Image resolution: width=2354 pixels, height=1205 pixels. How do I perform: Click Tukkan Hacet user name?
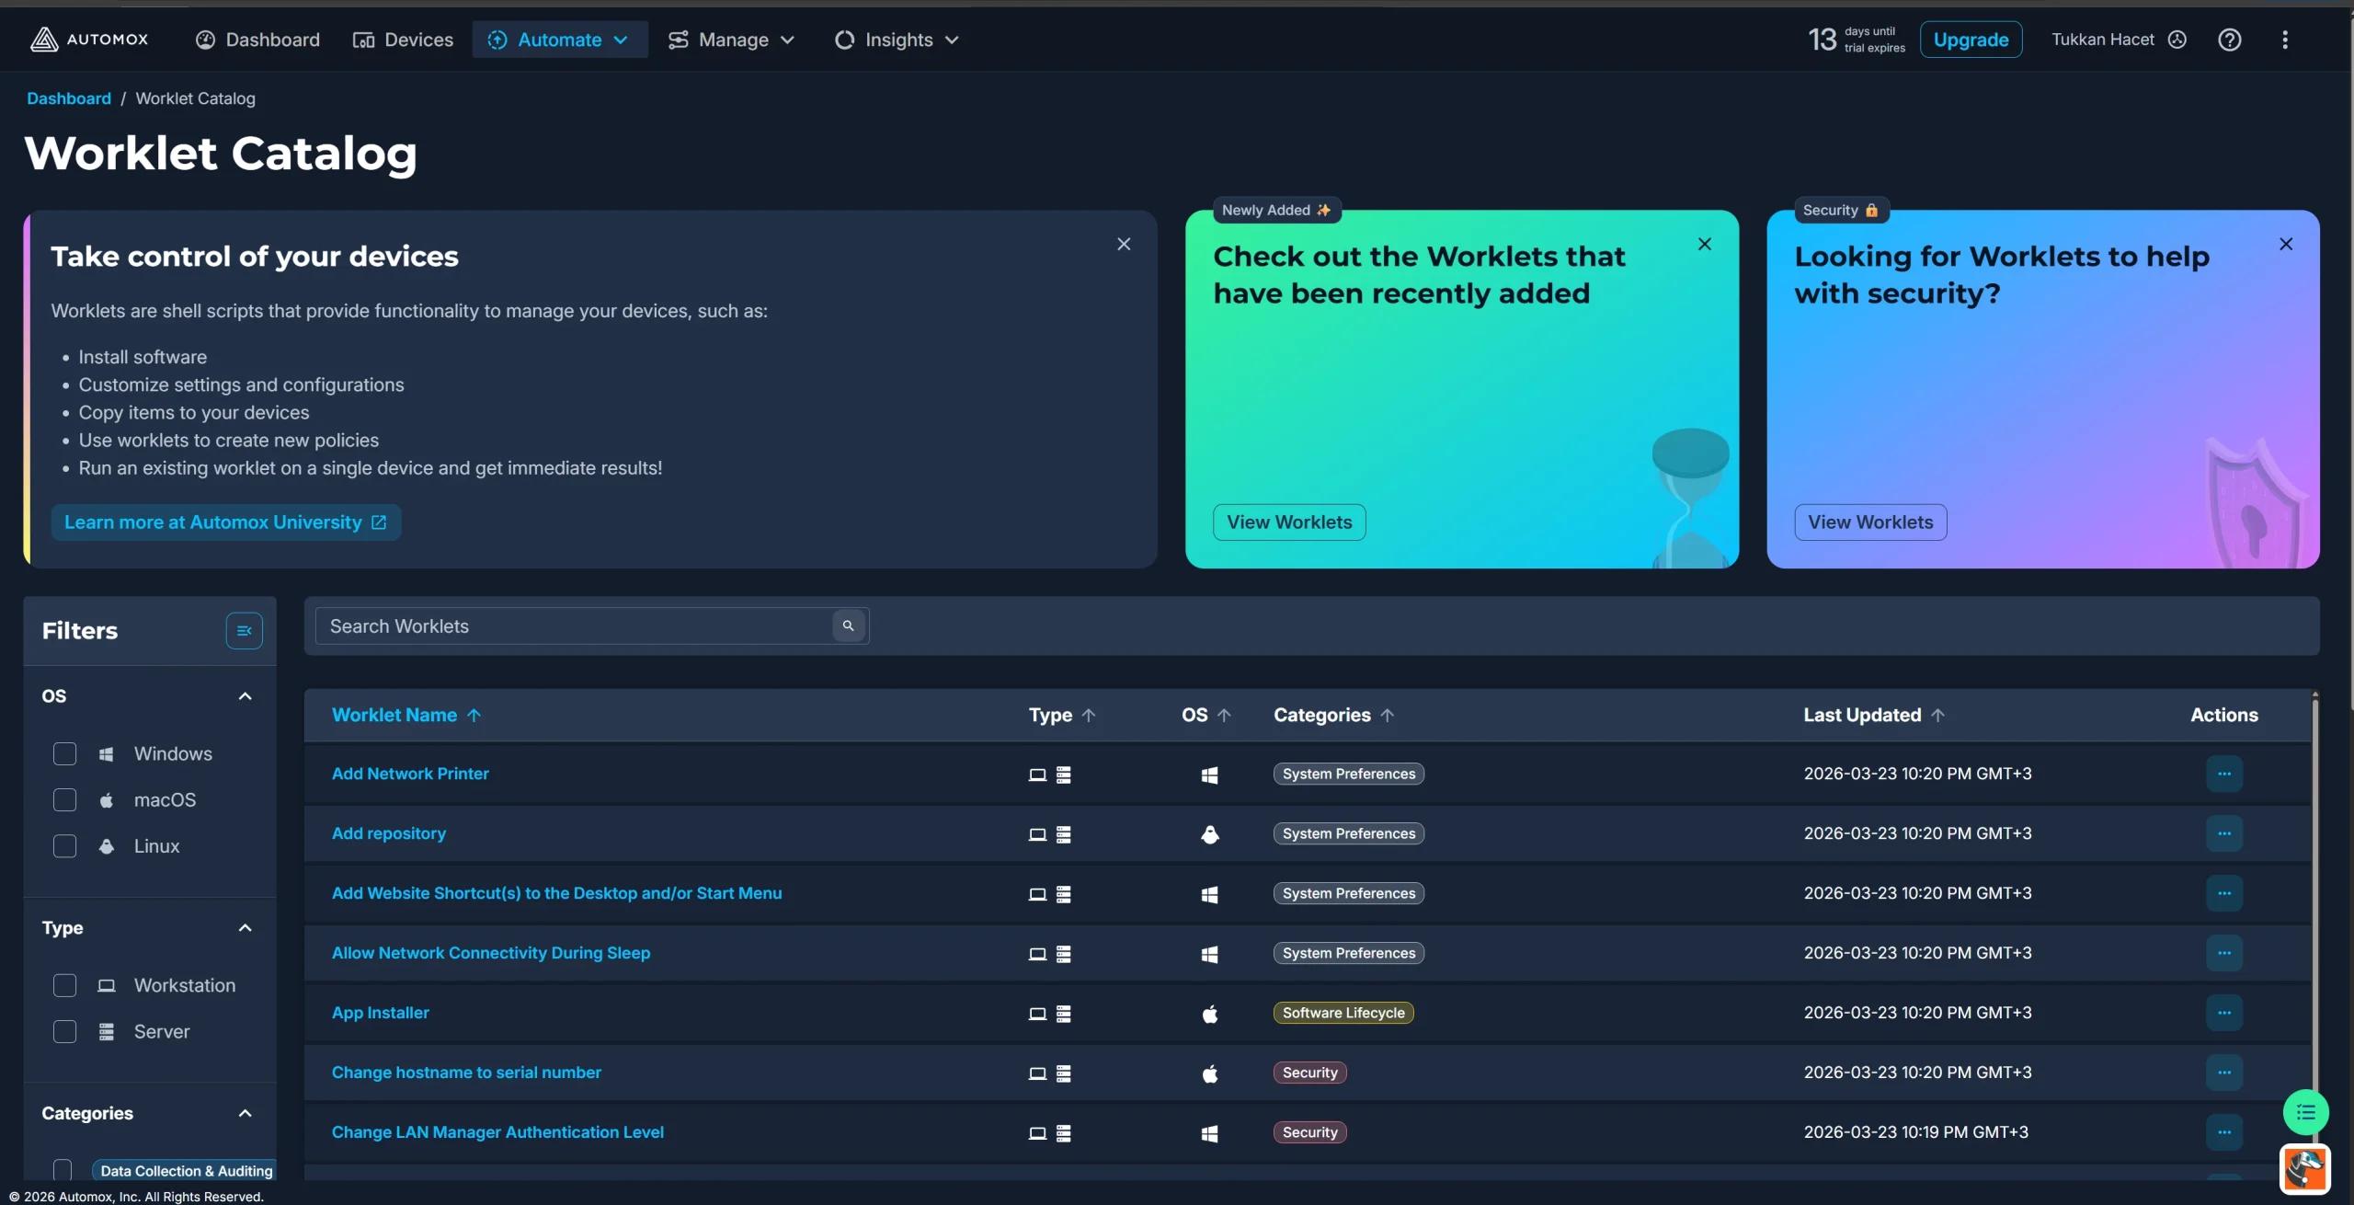pyautogui.click(x=2102, y=40)
